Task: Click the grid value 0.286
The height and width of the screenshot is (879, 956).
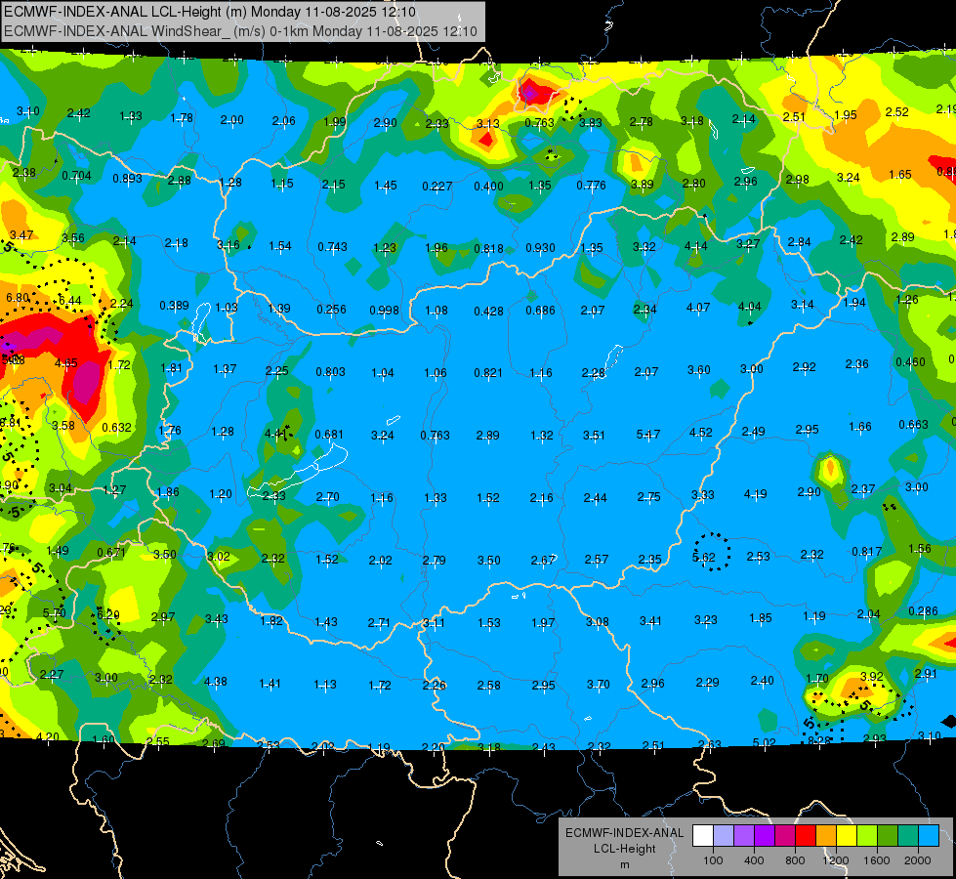Action: pos(923,611)
